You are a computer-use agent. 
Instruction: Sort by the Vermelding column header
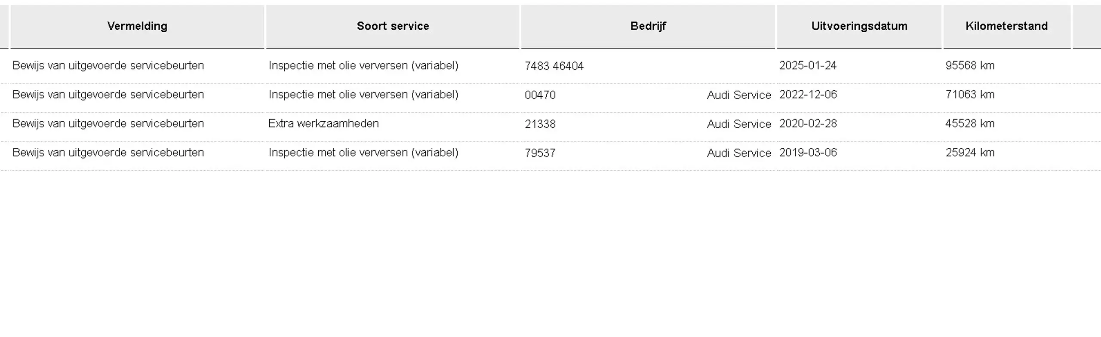coord(137,26)
